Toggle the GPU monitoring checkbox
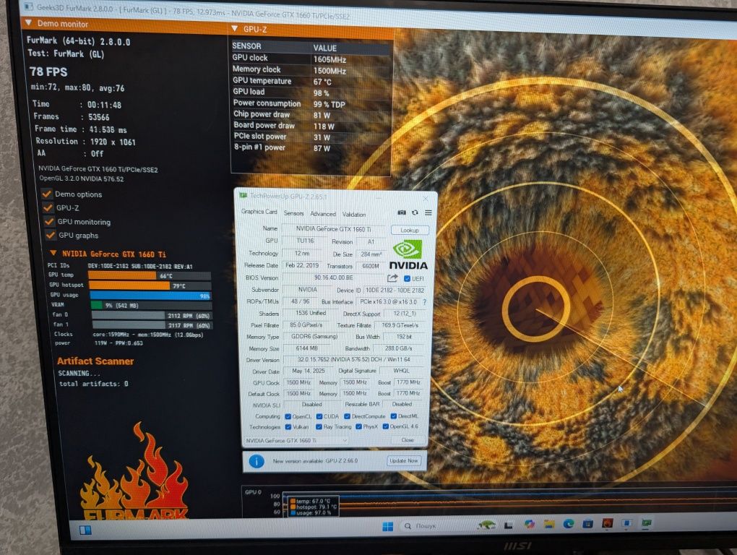 tap(49, 221)
